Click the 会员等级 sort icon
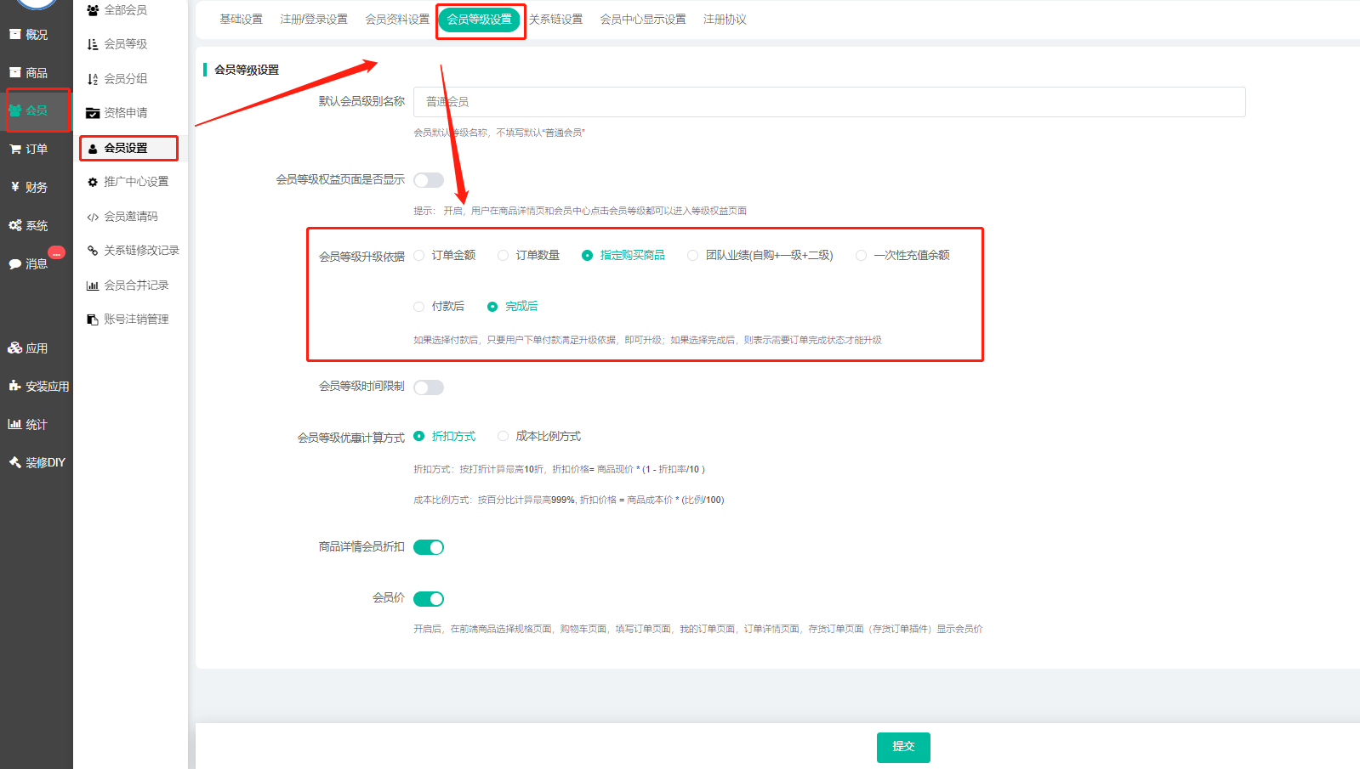Viewport: 1360px width, 769px height. point(93,44)
